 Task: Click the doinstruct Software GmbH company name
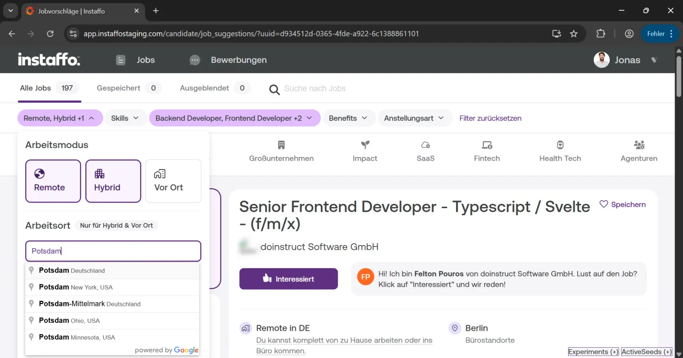(319, 246)
